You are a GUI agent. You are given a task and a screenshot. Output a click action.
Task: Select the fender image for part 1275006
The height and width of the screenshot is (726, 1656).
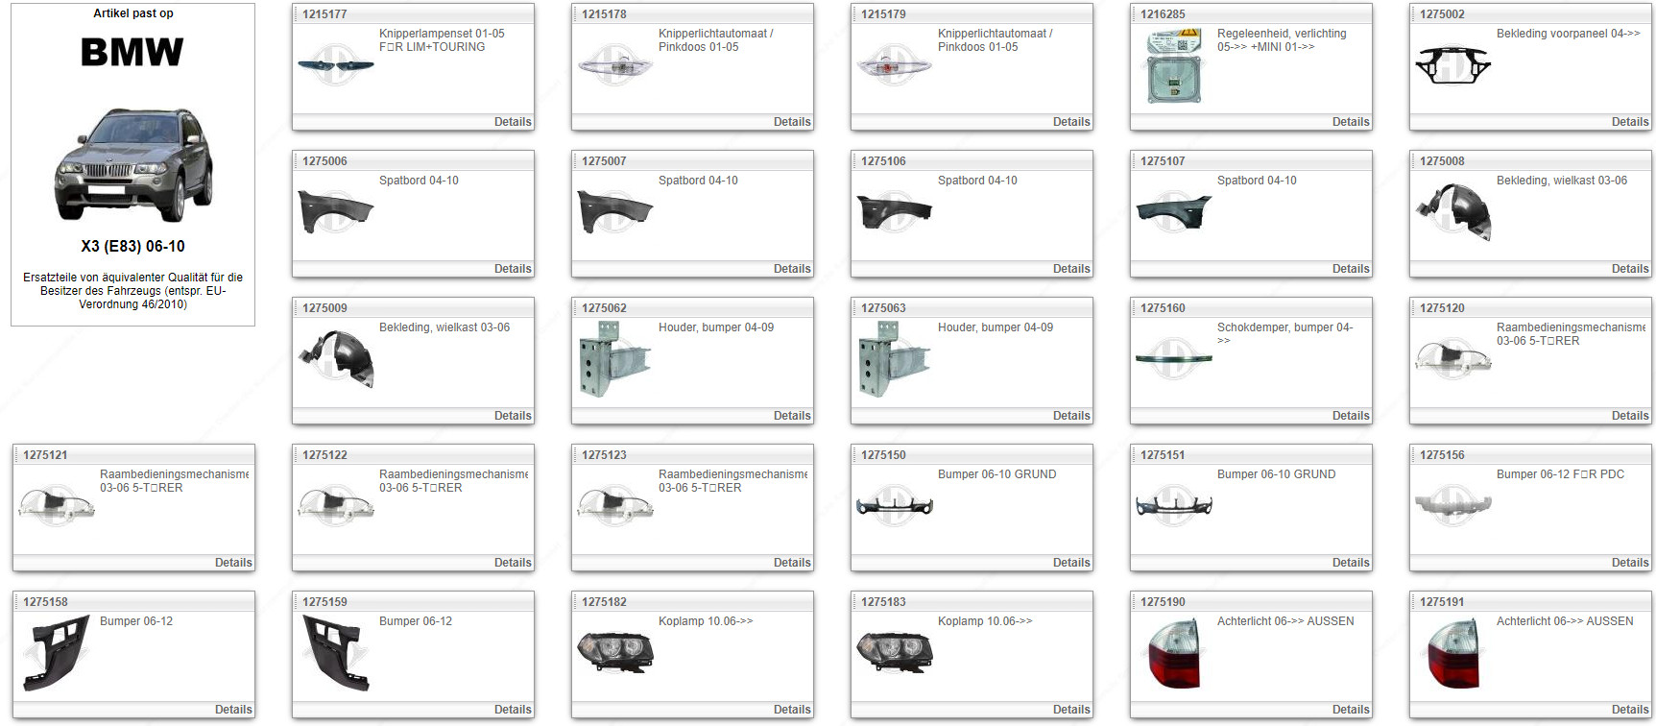pyautogui.click(x=335, y=212)
